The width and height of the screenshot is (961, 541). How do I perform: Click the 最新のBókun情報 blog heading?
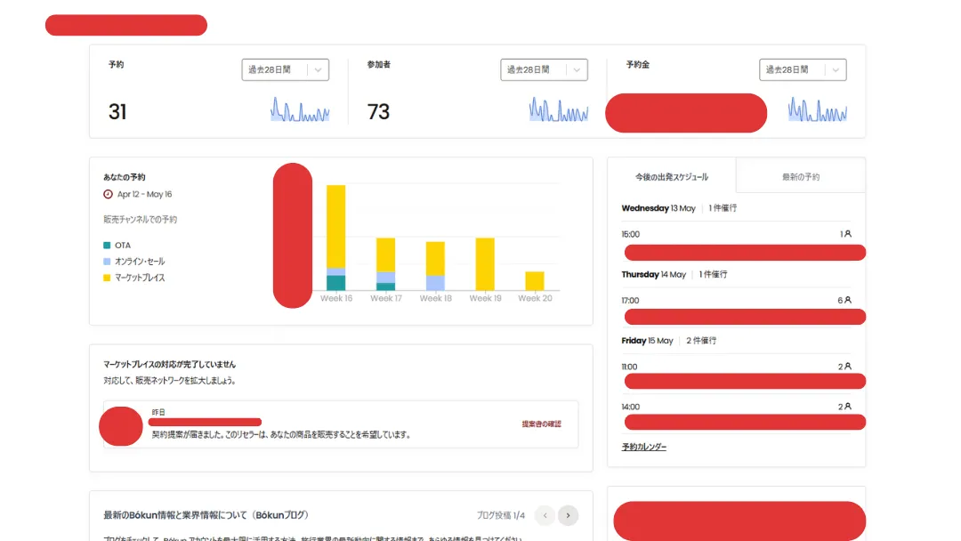click(206, 515)
